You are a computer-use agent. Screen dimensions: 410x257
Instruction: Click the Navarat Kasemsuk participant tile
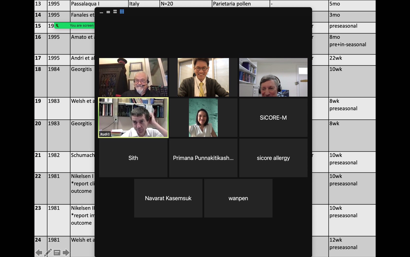pyautogui.click(x=168, y=198)
